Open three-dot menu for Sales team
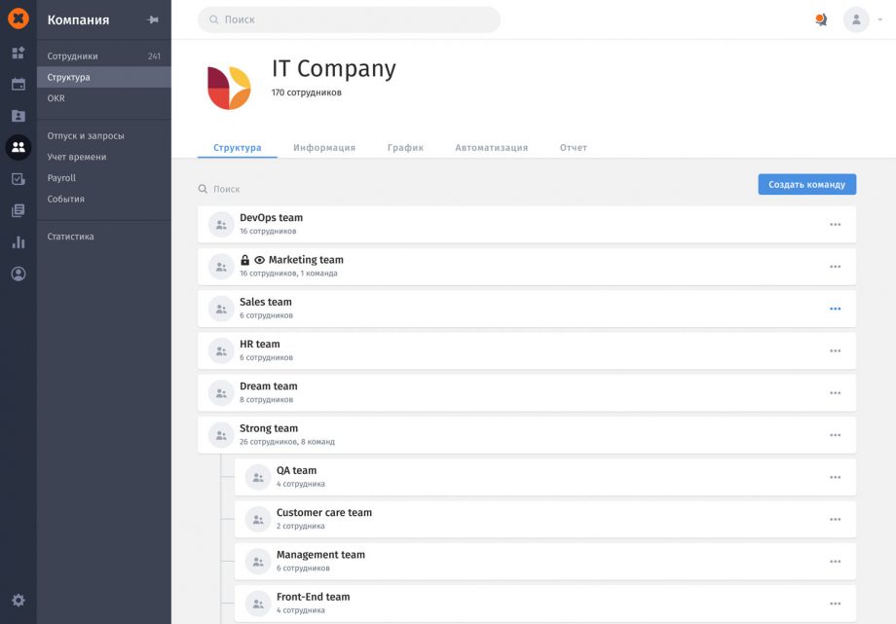The image size is (896, 624). [835, 309]
